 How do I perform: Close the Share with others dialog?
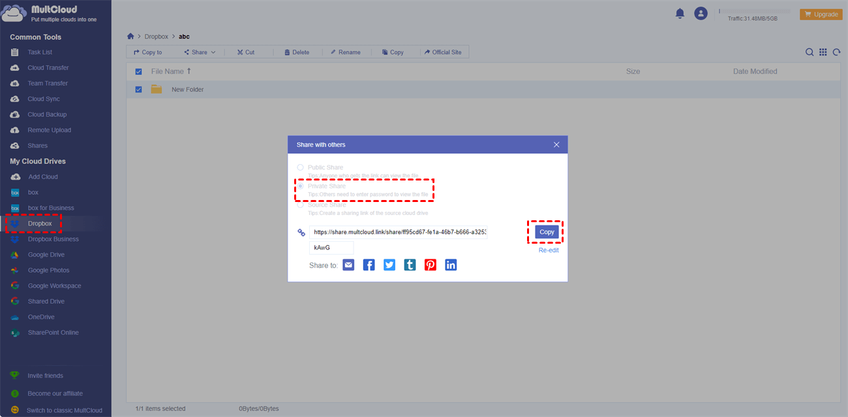(x=556, y=145)
